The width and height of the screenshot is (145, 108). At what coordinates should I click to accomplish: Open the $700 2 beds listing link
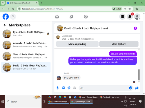(x=78, y=39)
